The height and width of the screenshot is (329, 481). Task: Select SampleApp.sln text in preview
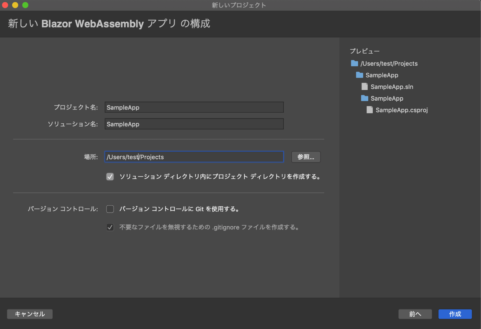click(x=392, y=87)
